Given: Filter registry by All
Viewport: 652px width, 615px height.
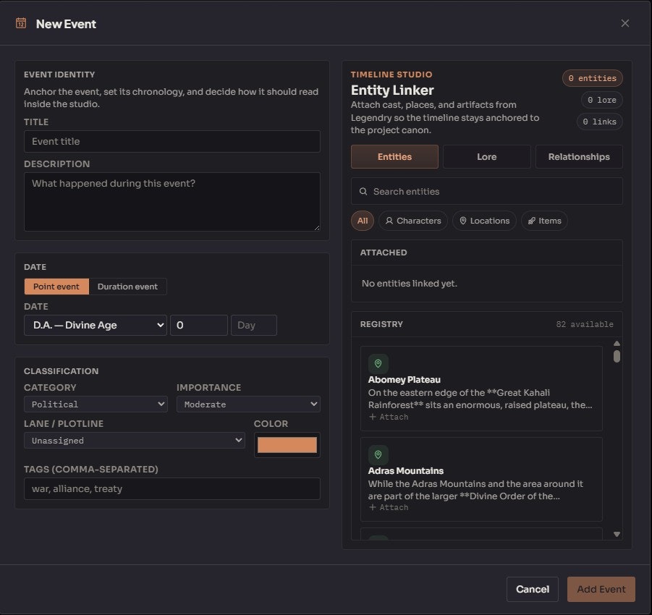Looking at the screenshot, I should click(x=363, y=221).
